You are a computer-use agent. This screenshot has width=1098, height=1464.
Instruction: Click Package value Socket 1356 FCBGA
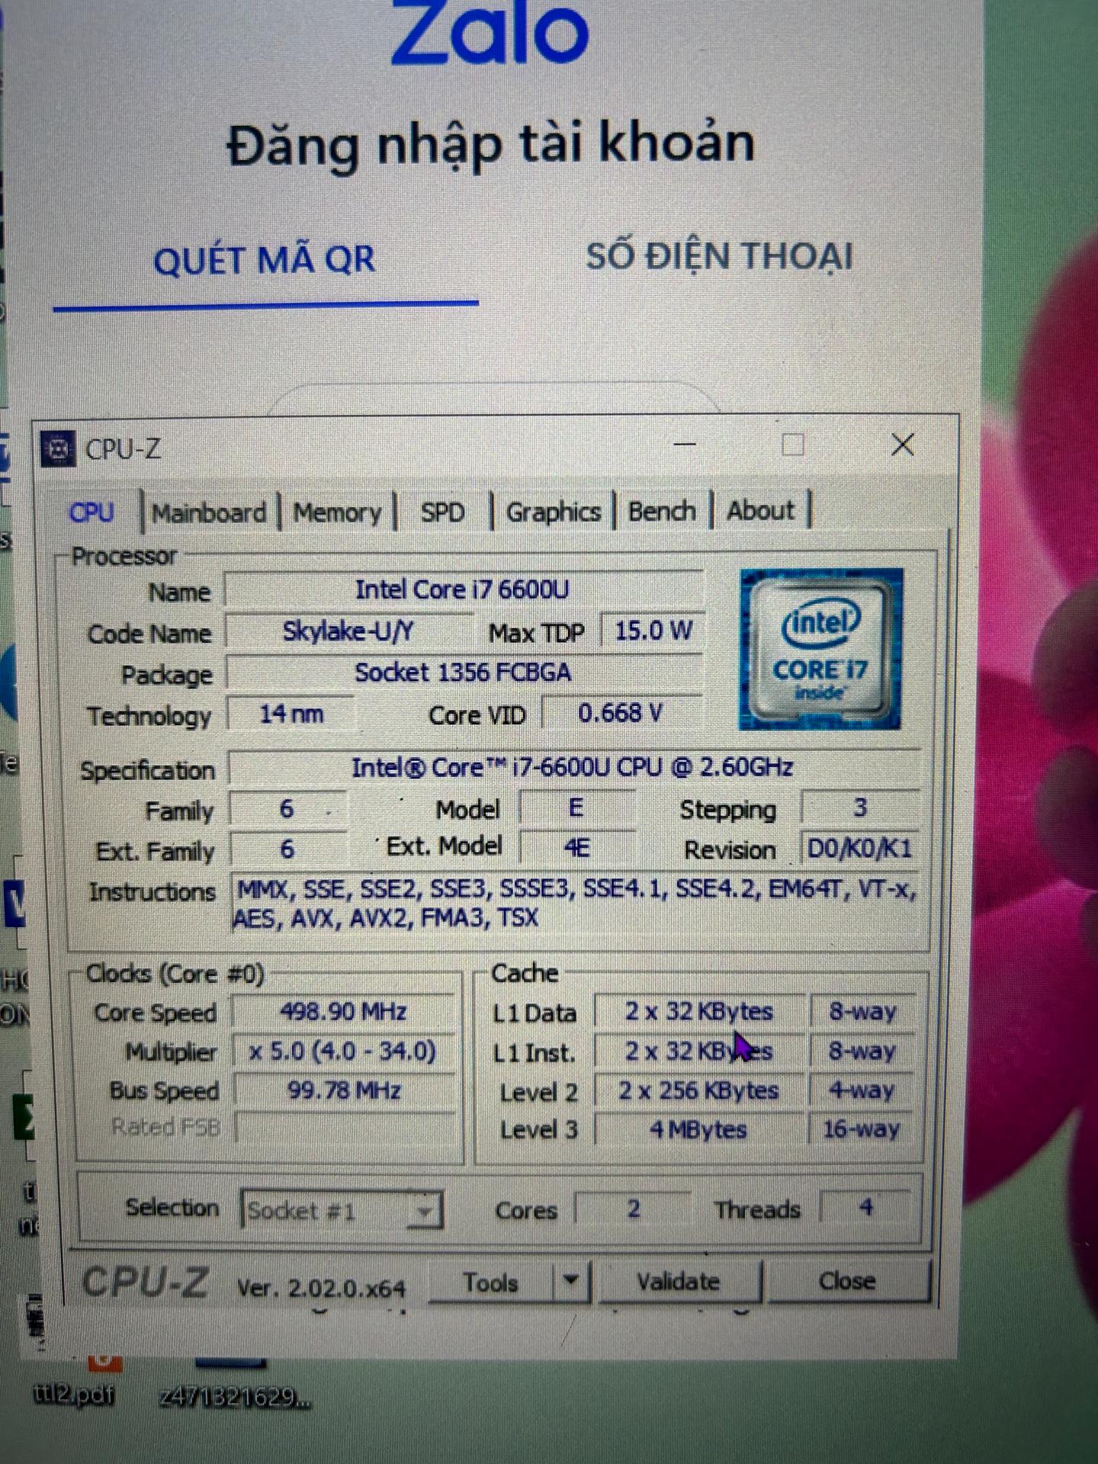464,673
